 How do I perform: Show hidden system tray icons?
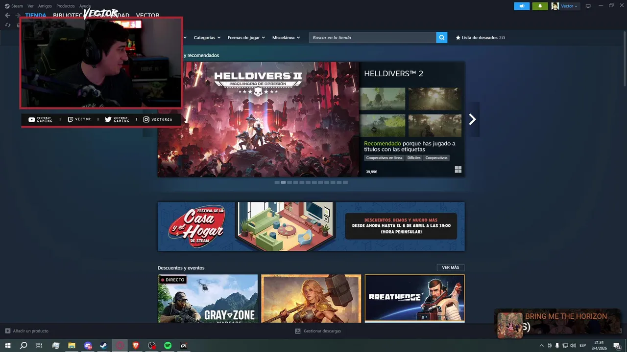[541, 346]
